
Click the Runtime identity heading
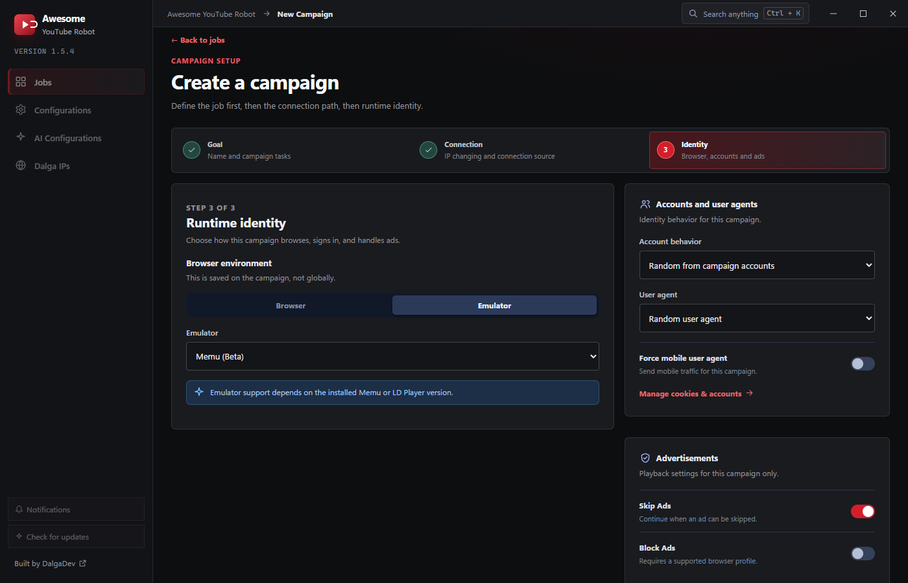pos(236,223)
